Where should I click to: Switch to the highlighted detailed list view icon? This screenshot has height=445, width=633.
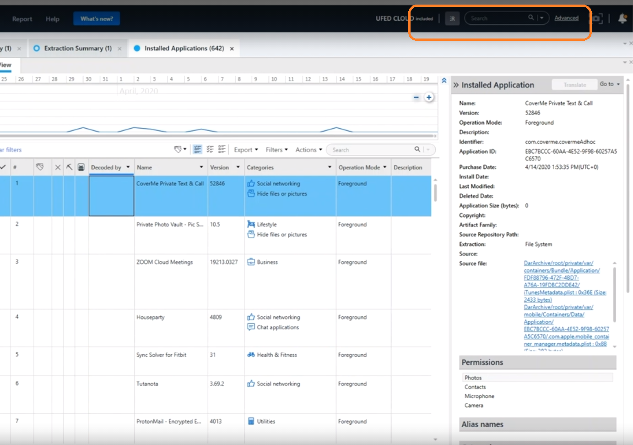[196, 148]
